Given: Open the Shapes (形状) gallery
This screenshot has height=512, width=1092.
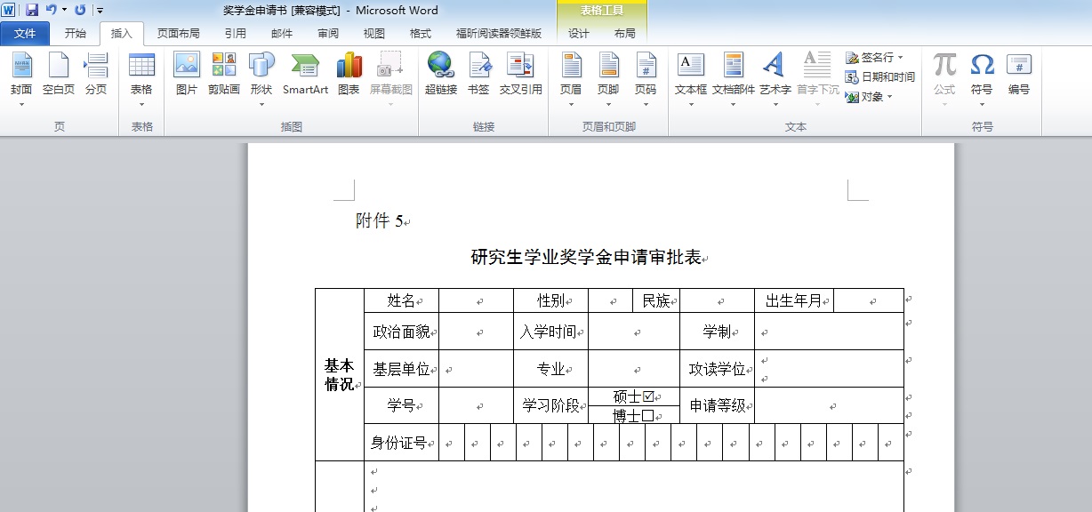Looking at the screenshot, I should point(261,79).
